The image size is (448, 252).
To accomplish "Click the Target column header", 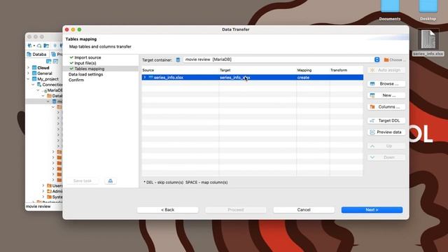I will [225, 70].
